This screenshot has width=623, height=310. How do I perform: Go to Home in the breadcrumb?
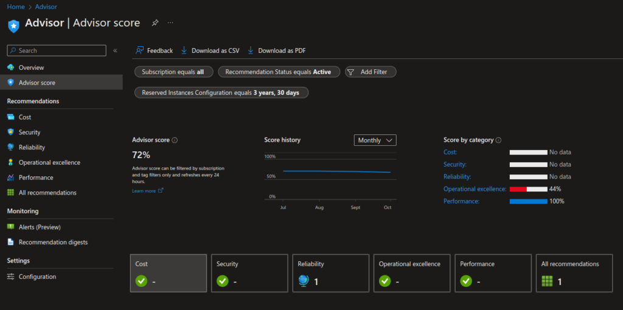[16, 7]
